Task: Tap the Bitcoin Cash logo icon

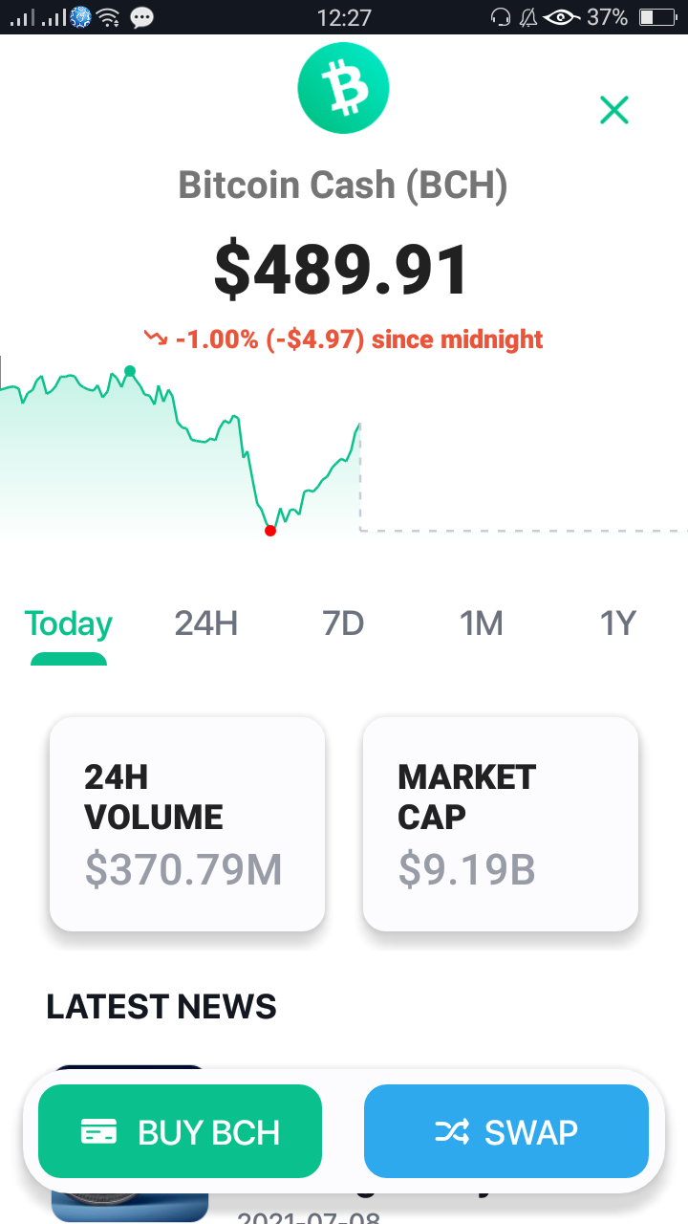Action: click(x=343, y=88)
